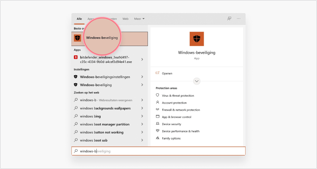Click the large Windows-beveiliging app tile icon
This screenshot has width=317, height=169.
click(197, 39)
